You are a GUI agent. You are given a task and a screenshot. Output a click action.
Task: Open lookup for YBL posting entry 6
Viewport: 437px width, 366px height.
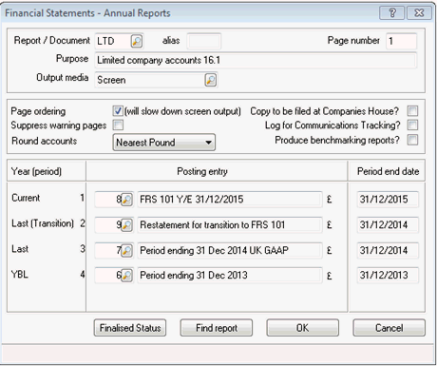point(126,276)
